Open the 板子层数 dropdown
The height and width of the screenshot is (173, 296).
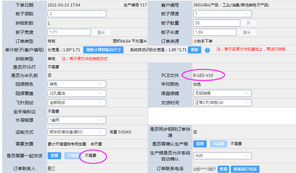click(x=77, y=14)
